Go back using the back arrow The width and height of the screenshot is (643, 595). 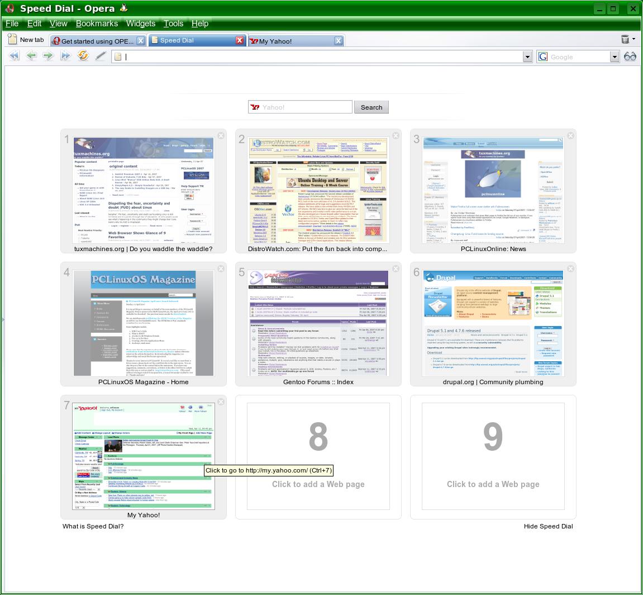click(x=31, y=56)
